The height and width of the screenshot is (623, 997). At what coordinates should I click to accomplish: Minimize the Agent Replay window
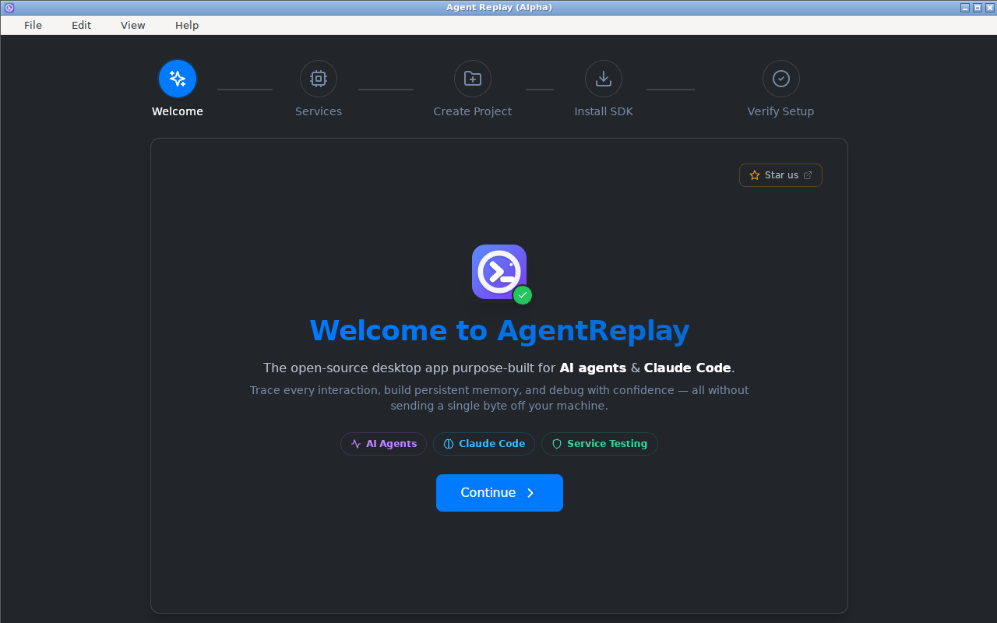pyautogui.click(x=965, y=7)
